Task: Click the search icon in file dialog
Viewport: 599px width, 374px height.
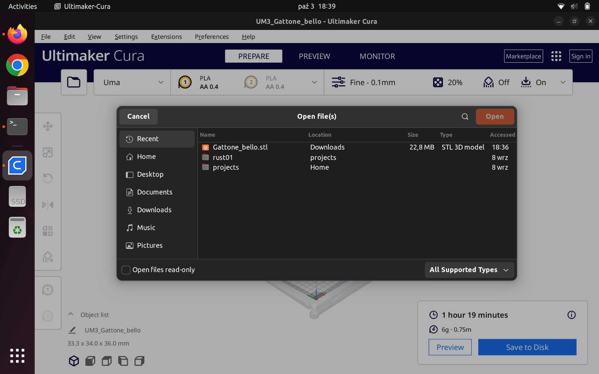Action: click(x=465, y=116)
